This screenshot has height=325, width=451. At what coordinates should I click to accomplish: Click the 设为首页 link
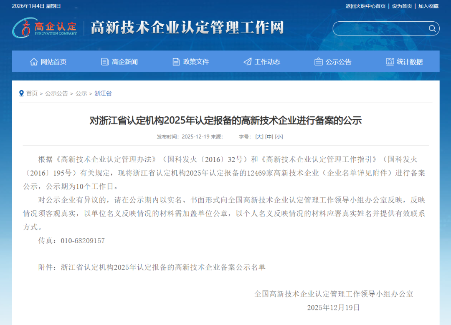coord(402,6)
